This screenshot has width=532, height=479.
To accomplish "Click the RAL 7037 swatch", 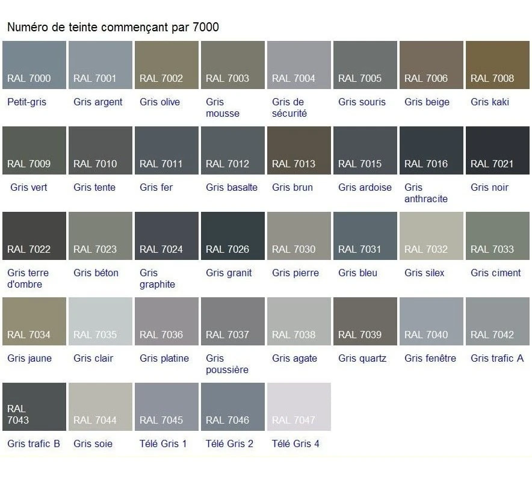I will click(x=233, y=321).
